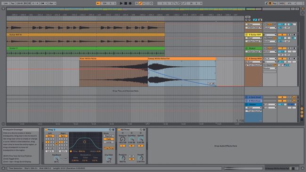This screenshot has height=172, width=306.
Task: Click the Tap tempo button
Action: pos(13,3)
